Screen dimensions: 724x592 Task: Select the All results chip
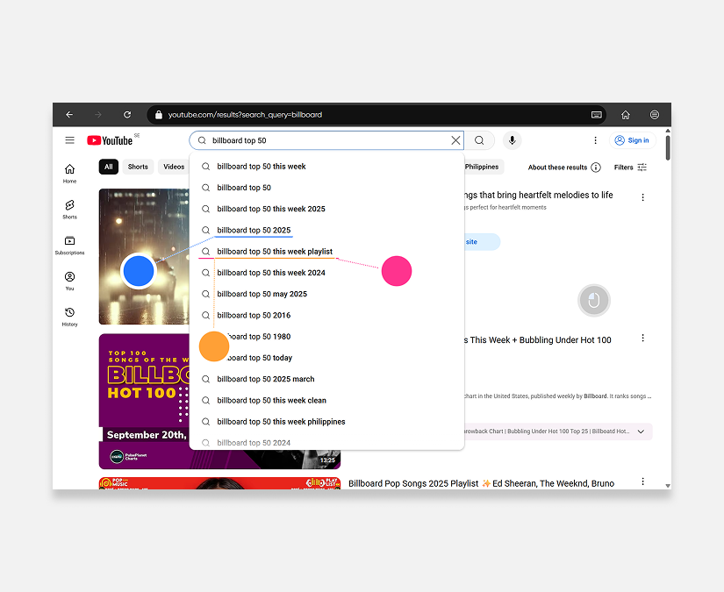pos(108,167)
